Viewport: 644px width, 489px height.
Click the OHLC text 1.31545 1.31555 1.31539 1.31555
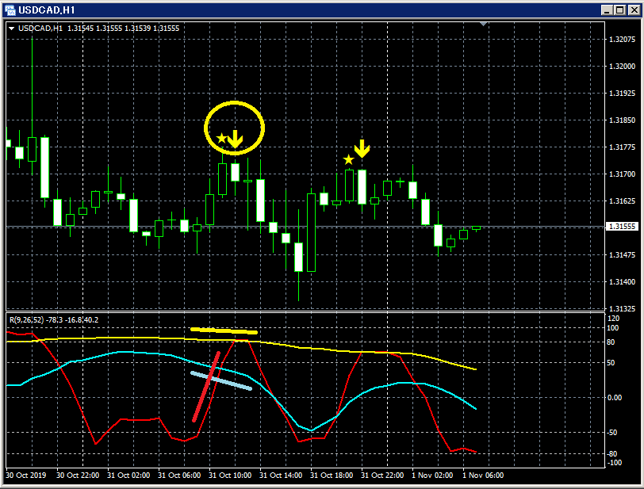[123, 29]
